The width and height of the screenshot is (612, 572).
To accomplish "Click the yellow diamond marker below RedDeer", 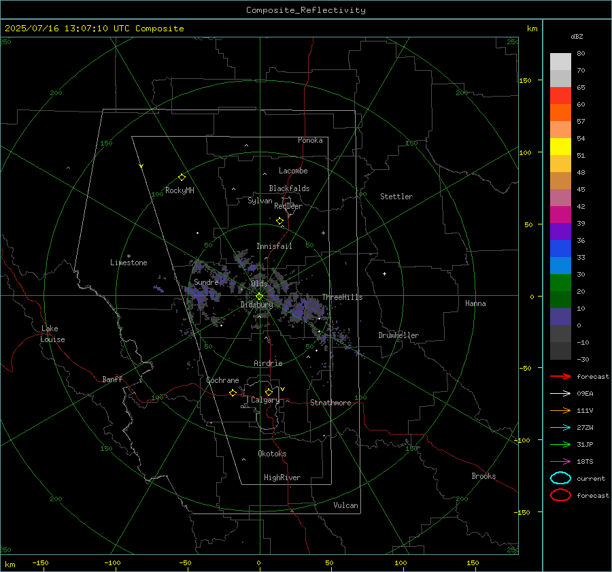I will [280, 221].
